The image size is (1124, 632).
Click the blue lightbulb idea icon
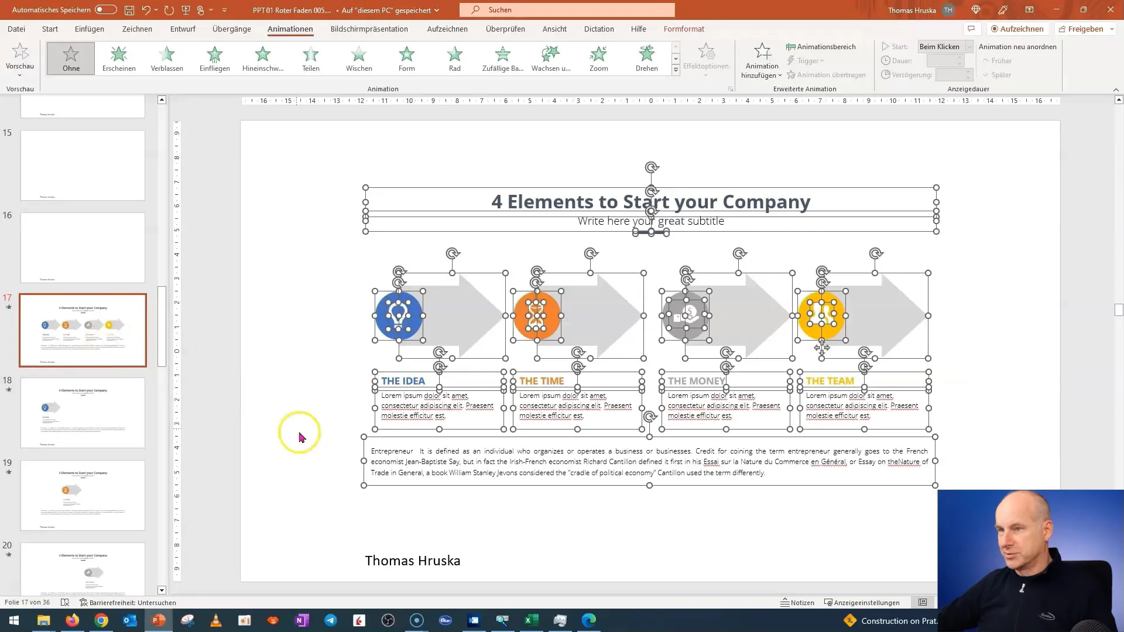click(x=399, y=315)
